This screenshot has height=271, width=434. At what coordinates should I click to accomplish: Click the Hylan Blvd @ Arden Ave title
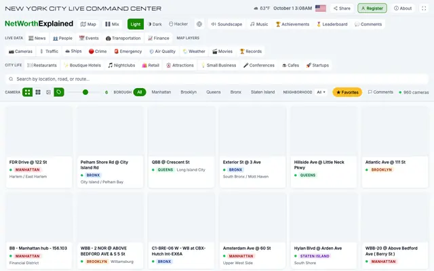point(318,249)
